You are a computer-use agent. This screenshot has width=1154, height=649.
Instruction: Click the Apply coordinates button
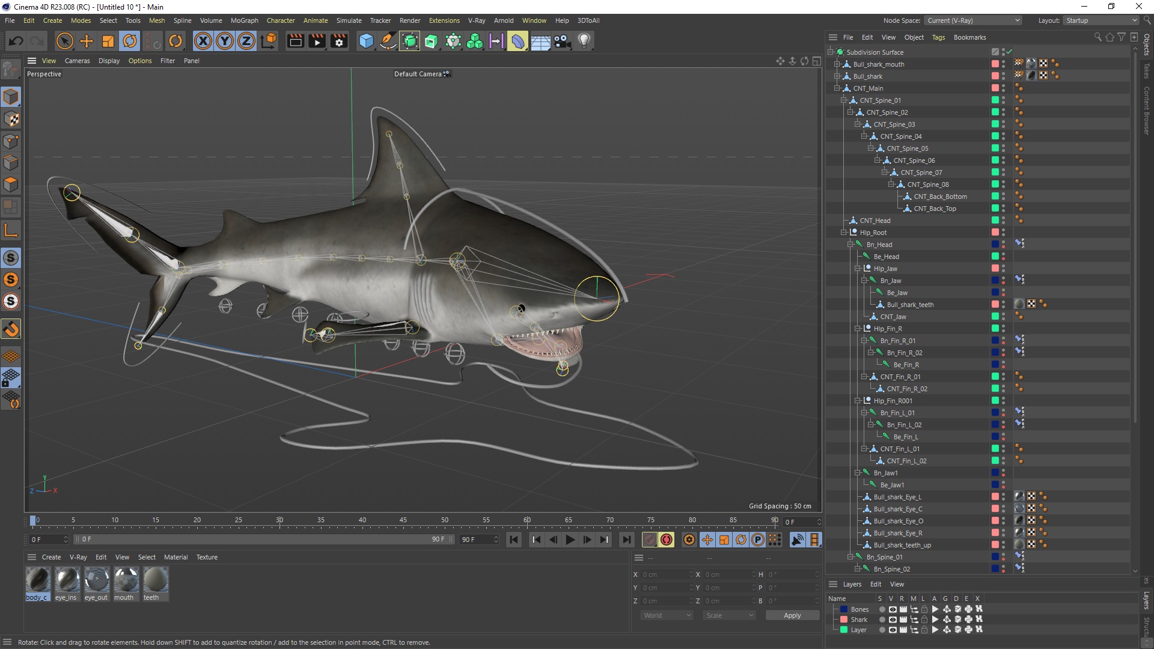point(792,615)
